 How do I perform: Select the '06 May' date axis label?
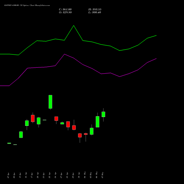tap(96, 175)
